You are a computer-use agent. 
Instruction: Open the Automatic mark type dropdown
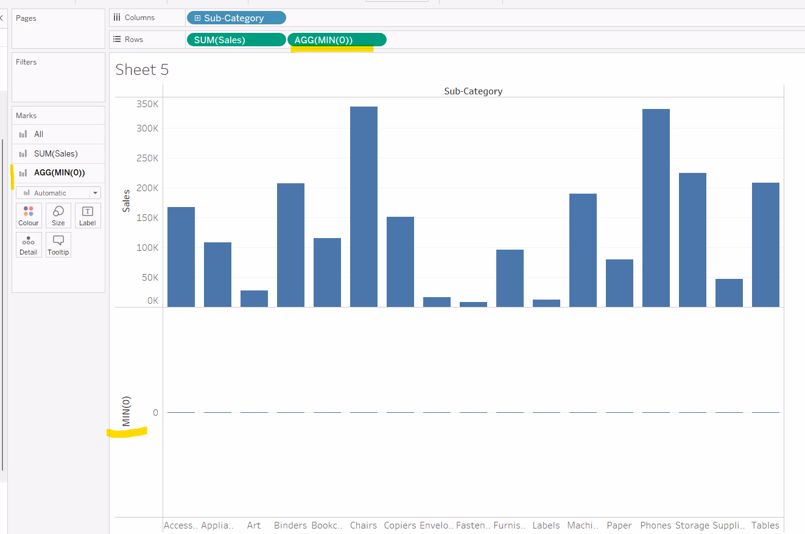point(58,193)
